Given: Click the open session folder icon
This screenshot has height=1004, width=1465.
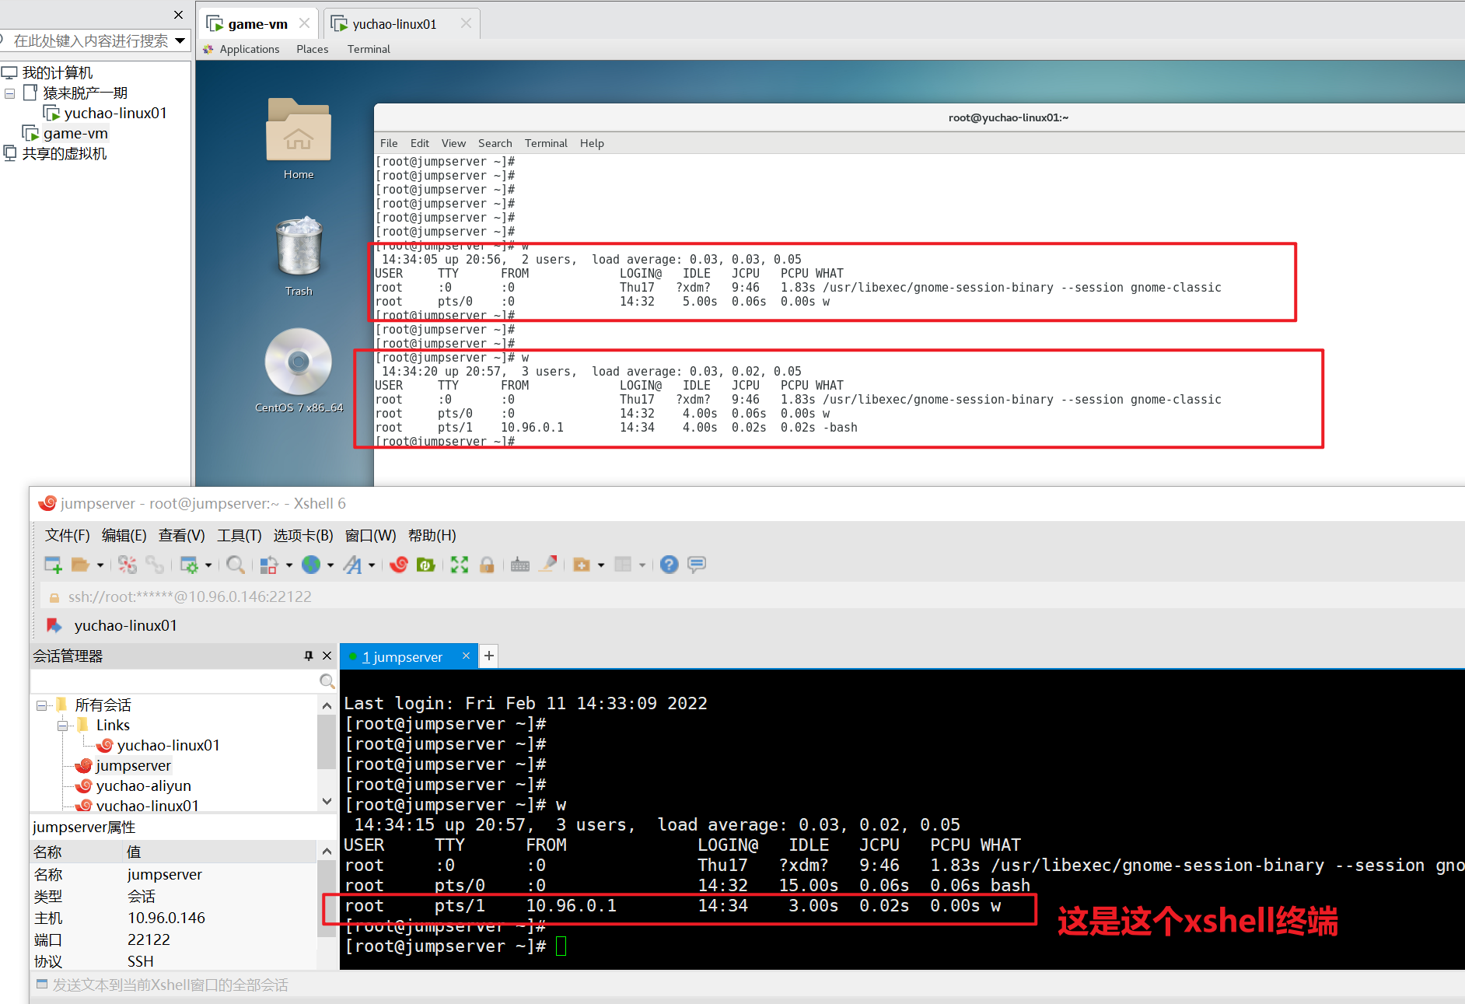Looking at the screenshot, I should tap(80, 565).
